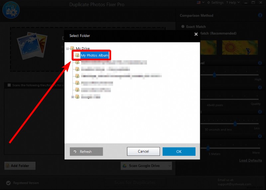Click the Add Folder icon
The height and width of the screenshot is (190, 266).
coord(8,166)
